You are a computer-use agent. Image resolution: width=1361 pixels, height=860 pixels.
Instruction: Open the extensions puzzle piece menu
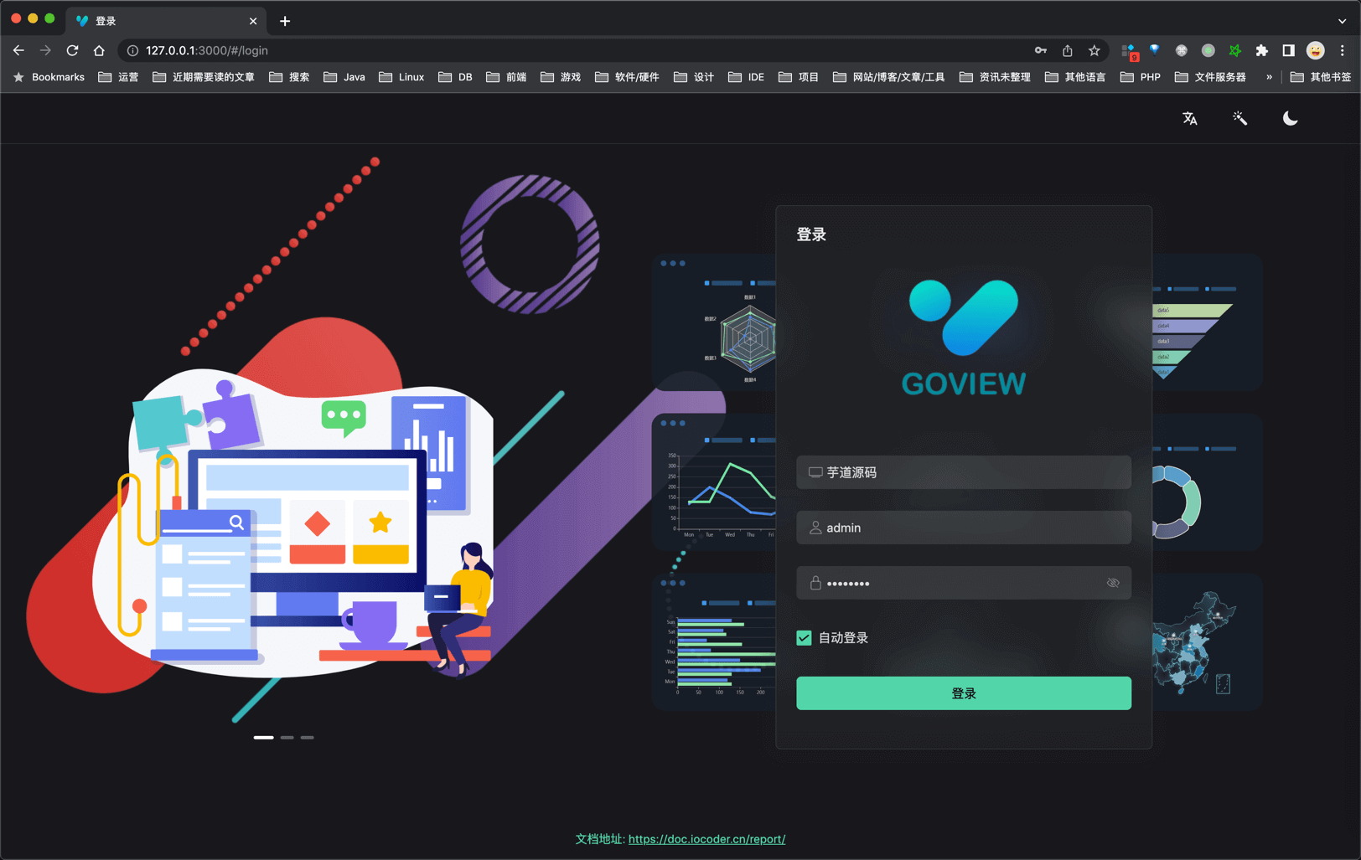coord(1261,50)
